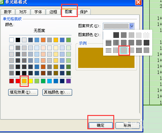Switch to the 边框 tab
Image resolution: width=162 pixels, height=133 pixels.
click(53, 12)
